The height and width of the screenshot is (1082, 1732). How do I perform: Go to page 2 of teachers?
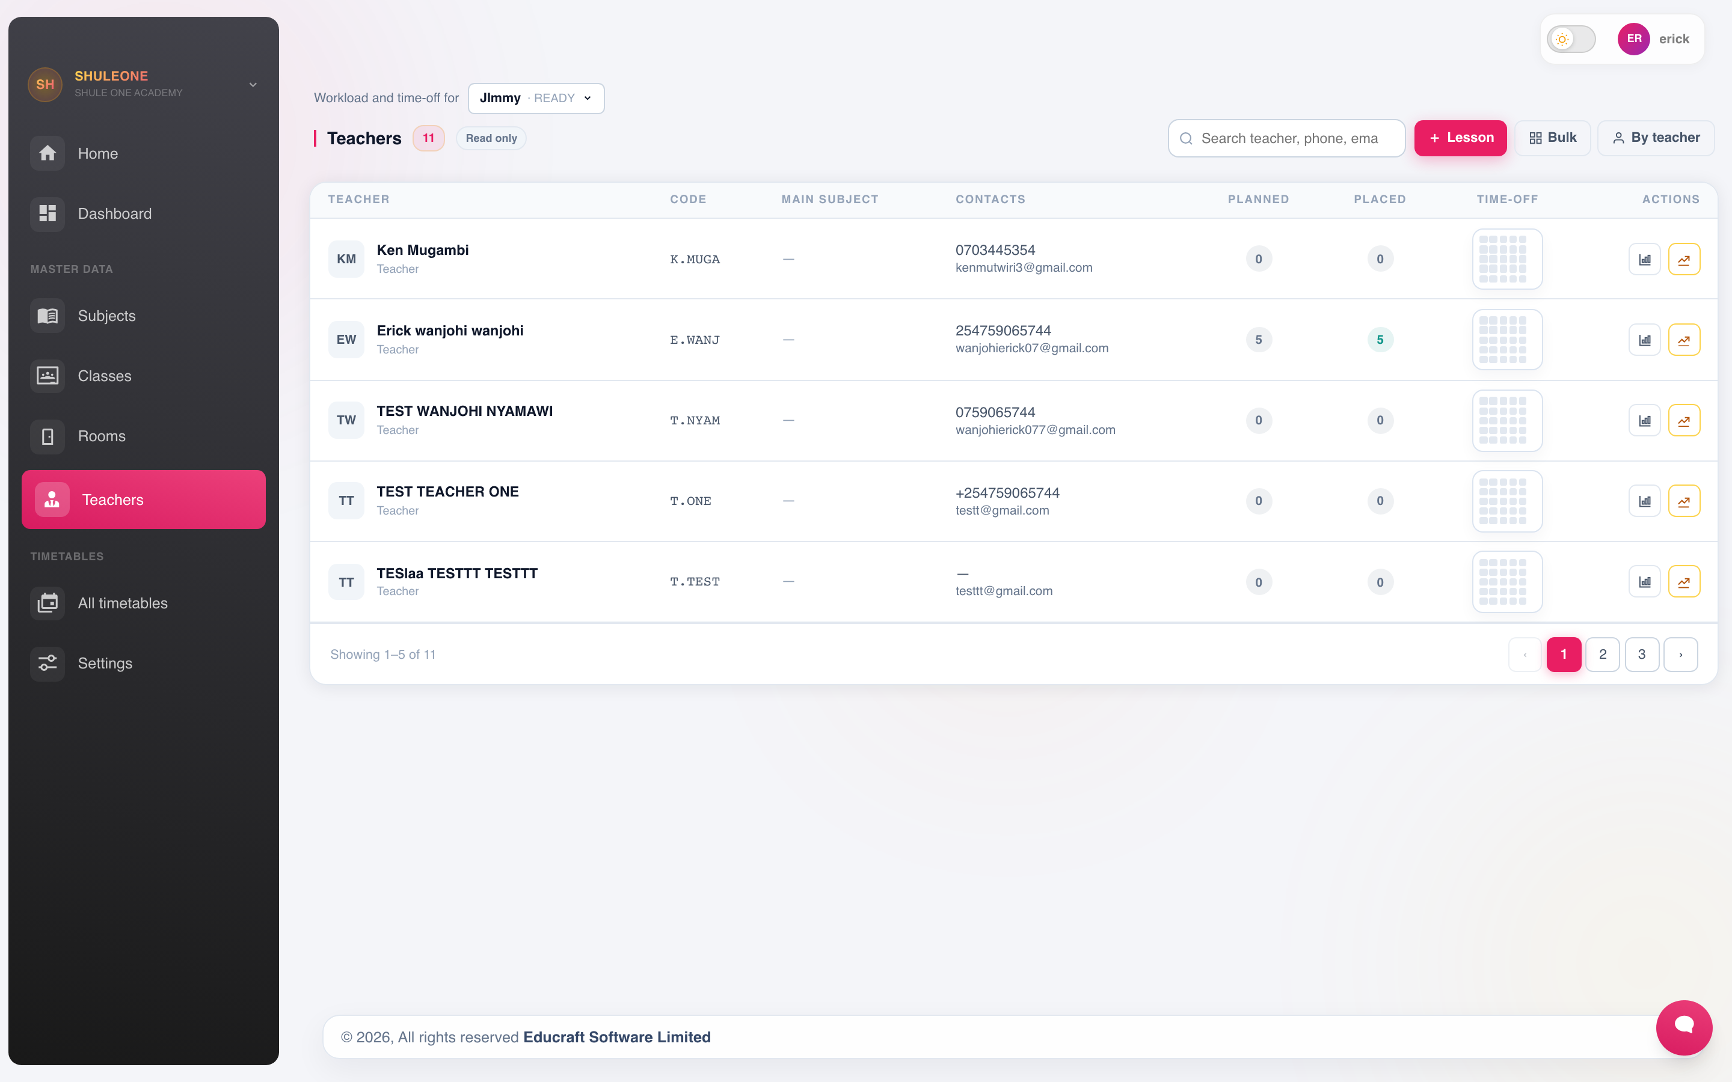point(1603,654)
